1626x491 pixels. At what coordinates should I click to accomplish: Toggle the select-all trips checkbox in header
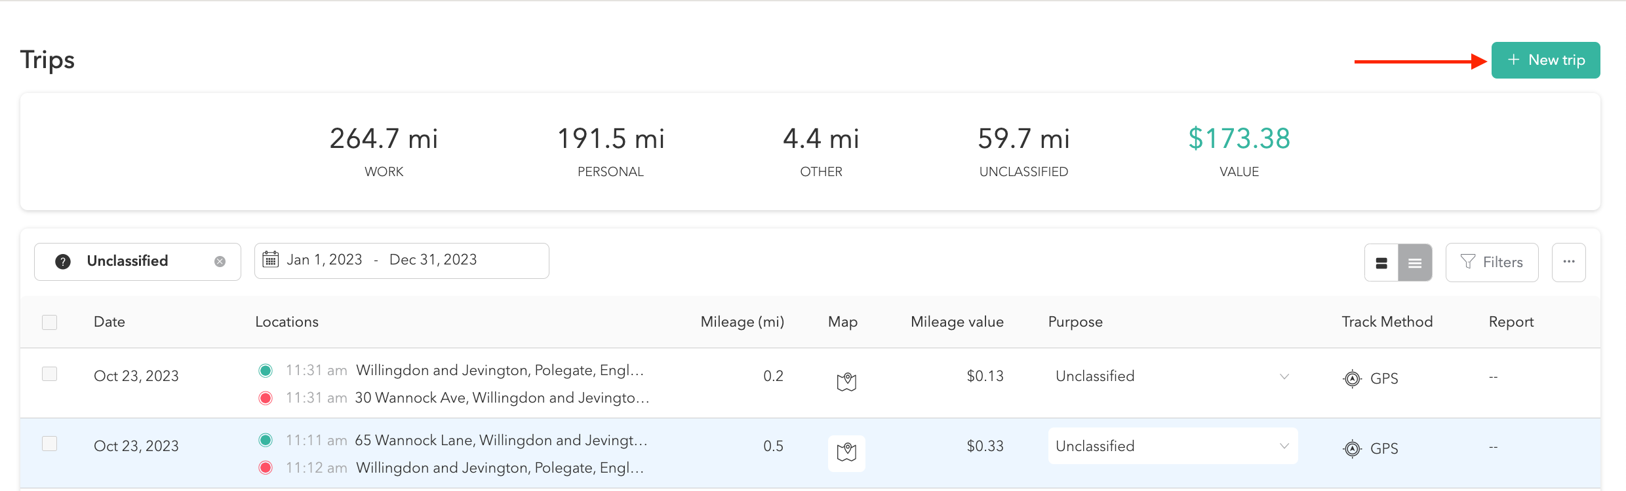coord(50,322)
